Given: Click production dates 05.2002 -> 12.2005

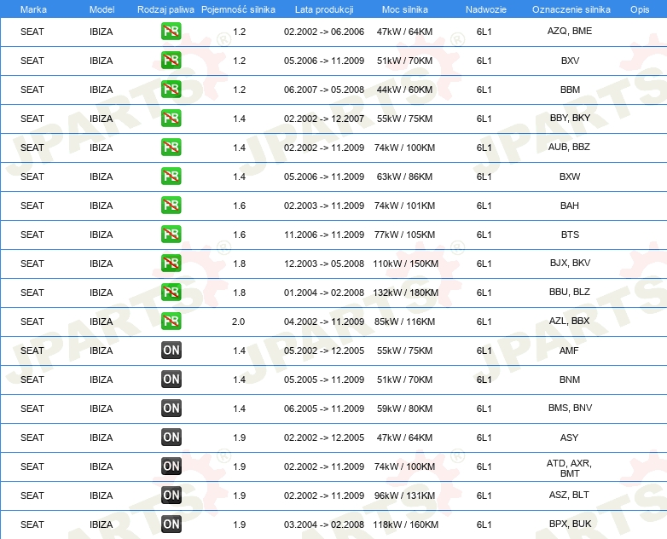Looking at the screenshot, I should coord(324,351).
